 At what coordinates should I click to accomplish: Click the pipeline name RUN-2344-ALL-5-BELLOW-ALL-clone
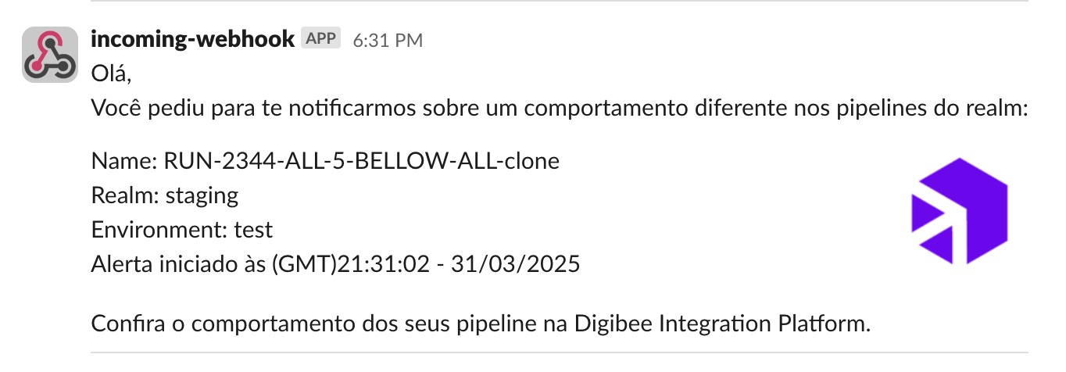[x=361, y=161]
